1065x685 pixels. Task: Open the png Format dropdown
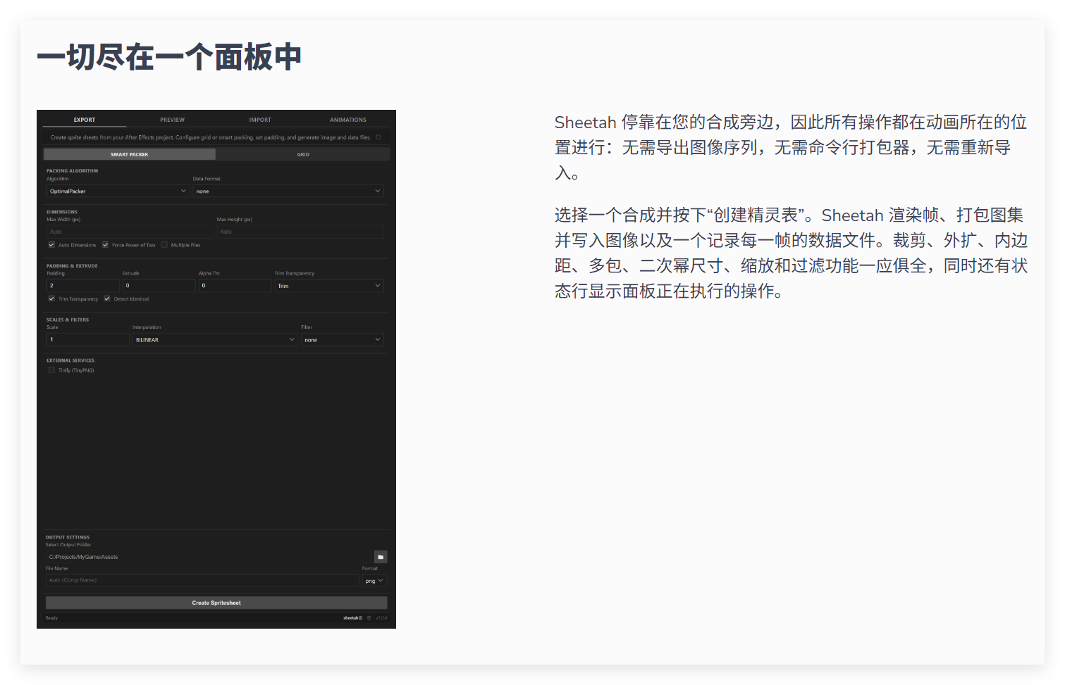pos(375,581)
